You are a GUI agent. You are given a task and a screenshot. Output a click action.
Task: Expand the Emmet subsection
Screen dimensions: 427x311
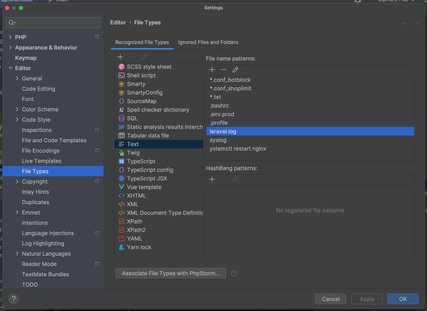tap(17, 212)
